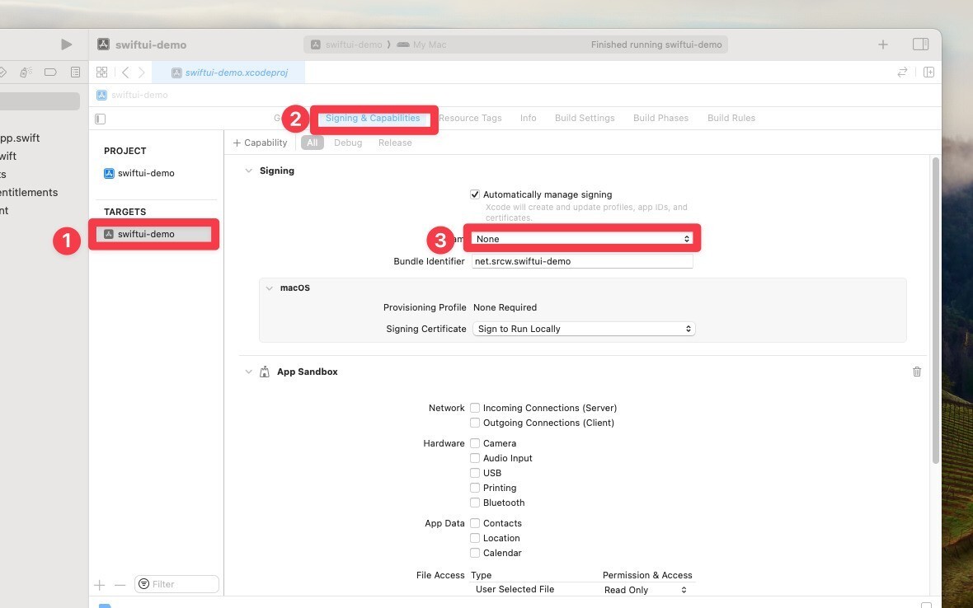This screenshot has width=973, height=608.
Task: Open the breakpoint navigator icon
Action: (x=50, y=72)
